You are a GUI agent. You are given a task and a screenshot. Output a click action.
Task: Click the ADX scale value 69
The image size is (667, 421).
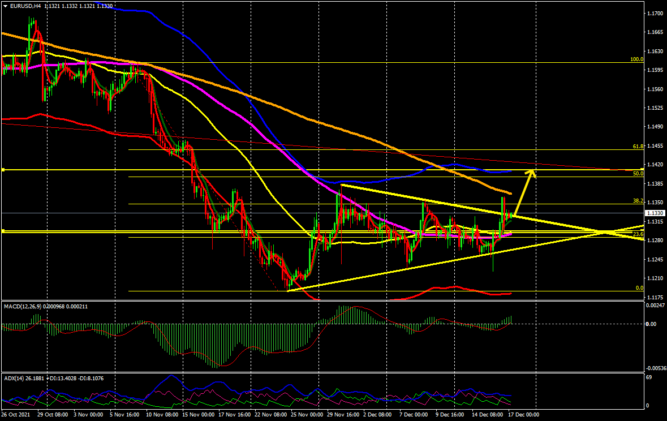click(x=649, y=377)
